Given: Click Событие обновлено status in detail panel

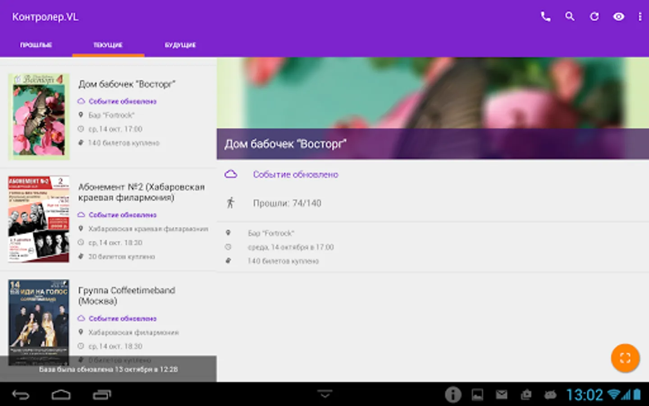Looking at the screenshot, I should (x=296, y=175).
